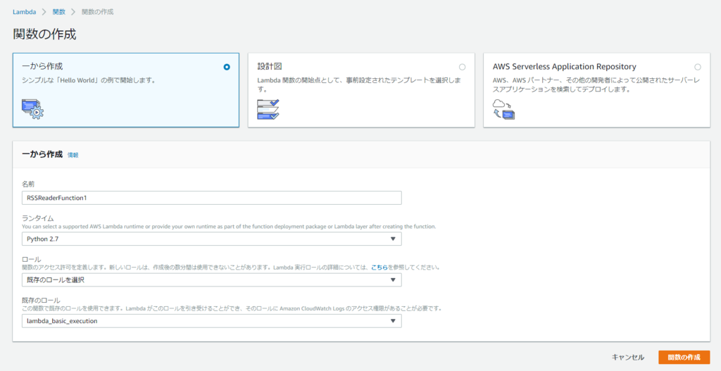This screenshot has width=721, height=371.
Task: Click the 設計図 checklist blueprint icon
Action: pos(268,109)
